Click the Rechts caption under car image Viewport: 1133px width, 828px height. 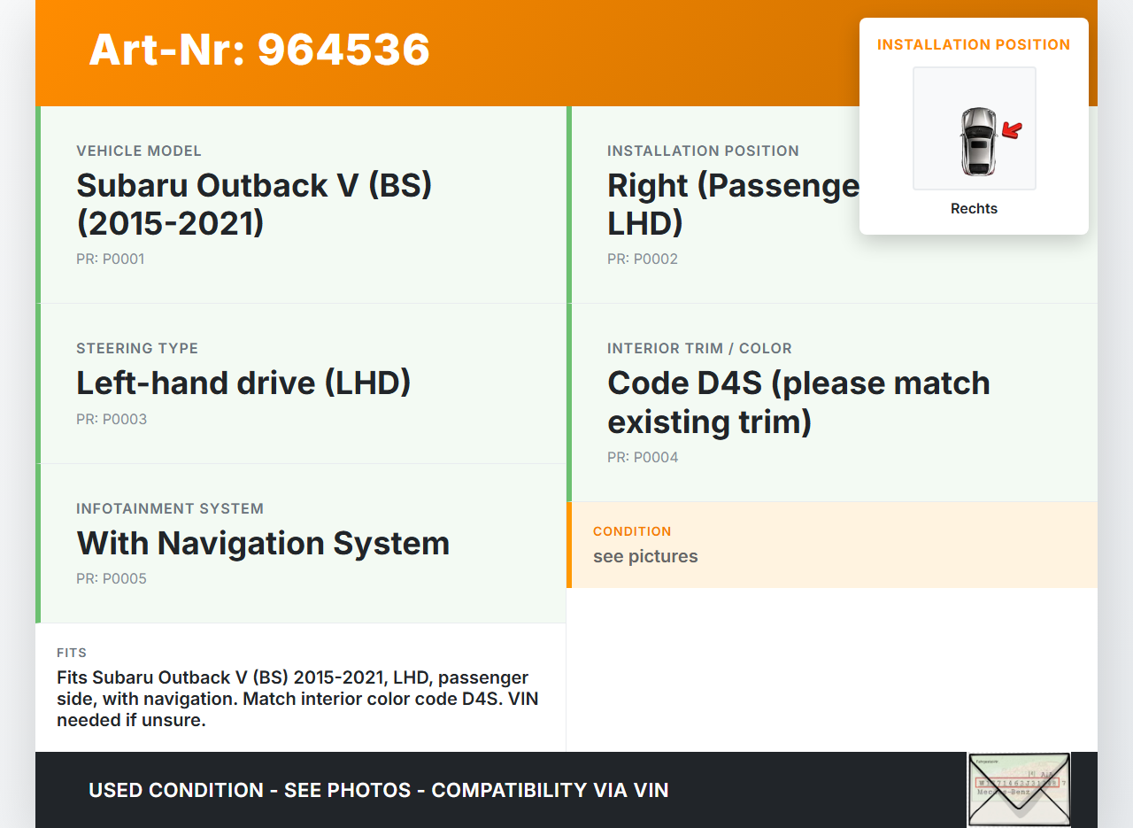coord(974,209)
